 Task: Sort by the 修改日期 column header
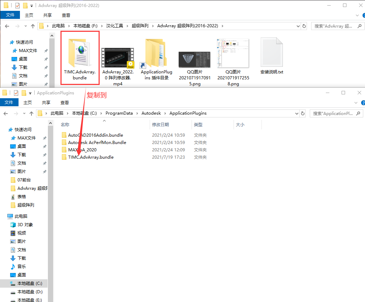(x=160, y=125)
